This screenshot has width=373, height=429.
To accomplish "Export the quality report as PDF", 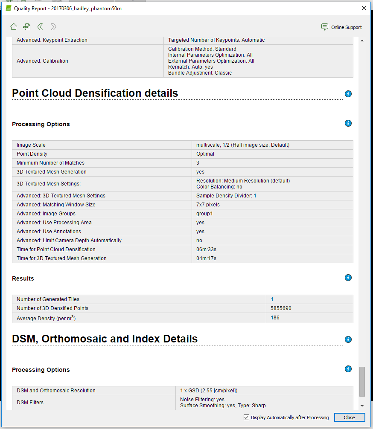I will [26, 26].
